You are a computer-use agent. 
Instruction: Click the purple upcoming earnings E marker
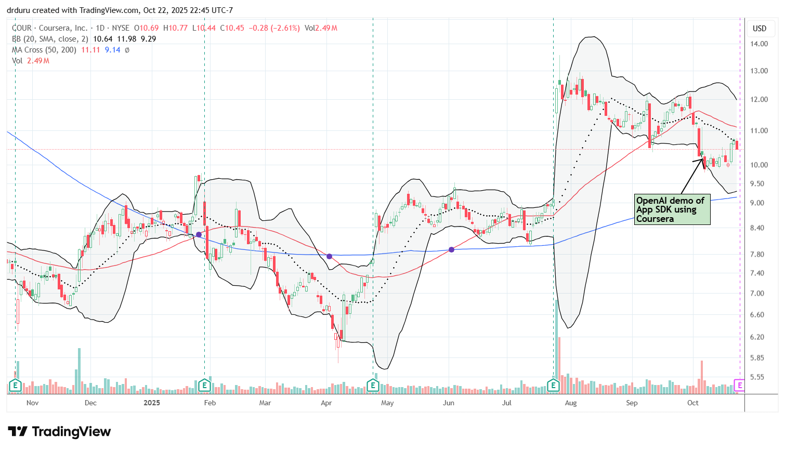coord(739,386)
